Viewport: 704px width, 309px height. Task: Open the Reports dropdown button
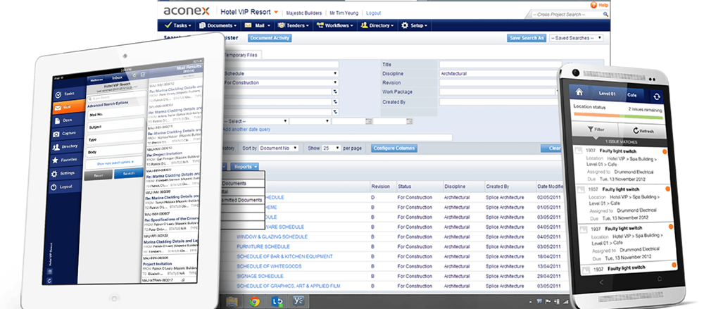click(x=245, y=167)
